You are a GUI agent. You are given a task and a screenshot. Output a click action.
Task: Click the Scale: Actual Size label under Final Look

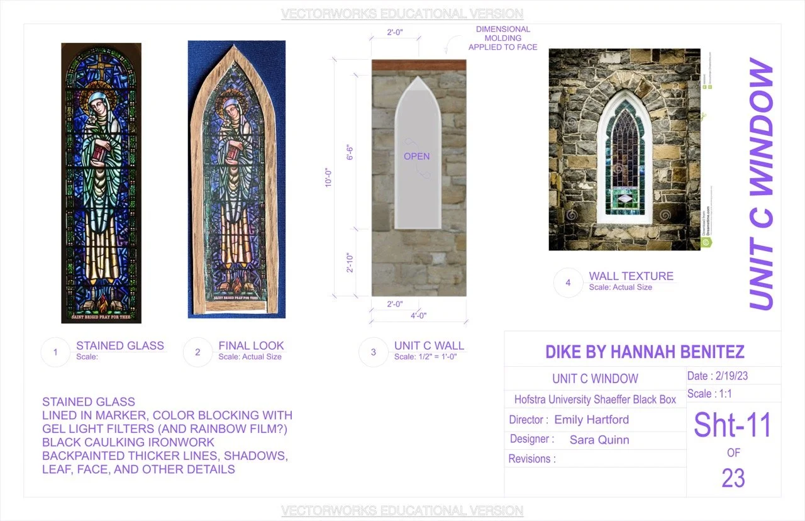pos(250,357)
